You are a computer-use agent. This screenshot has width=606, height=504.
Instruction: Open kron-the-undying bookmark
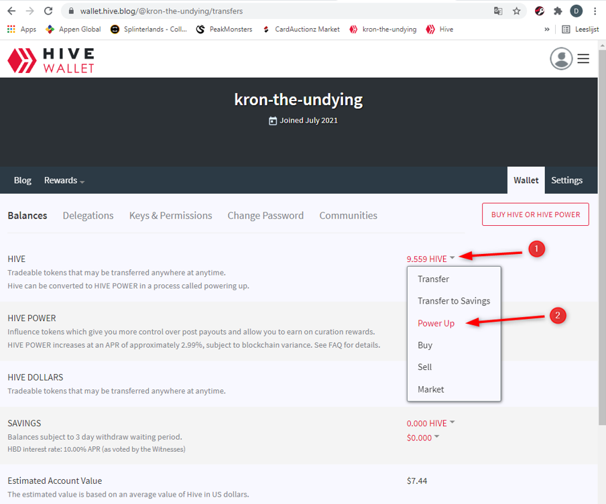pyautogui.click(x=383, y=29)
